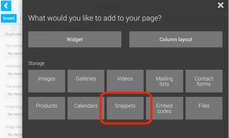Open the Image size dropdown
The height and width of the screenshot is (138, 229).
[14, 134]
